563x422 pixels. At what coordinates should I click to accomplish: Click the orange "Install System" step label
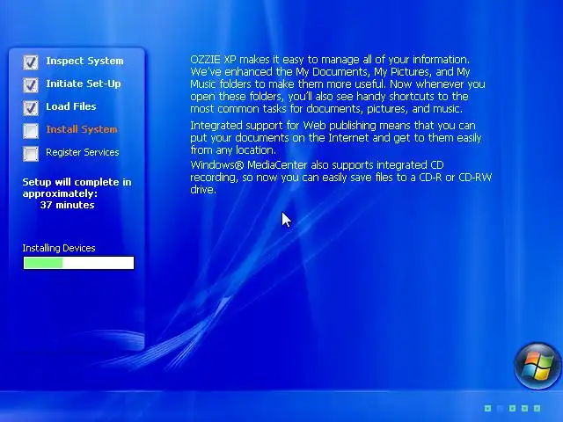pos(82,129)
